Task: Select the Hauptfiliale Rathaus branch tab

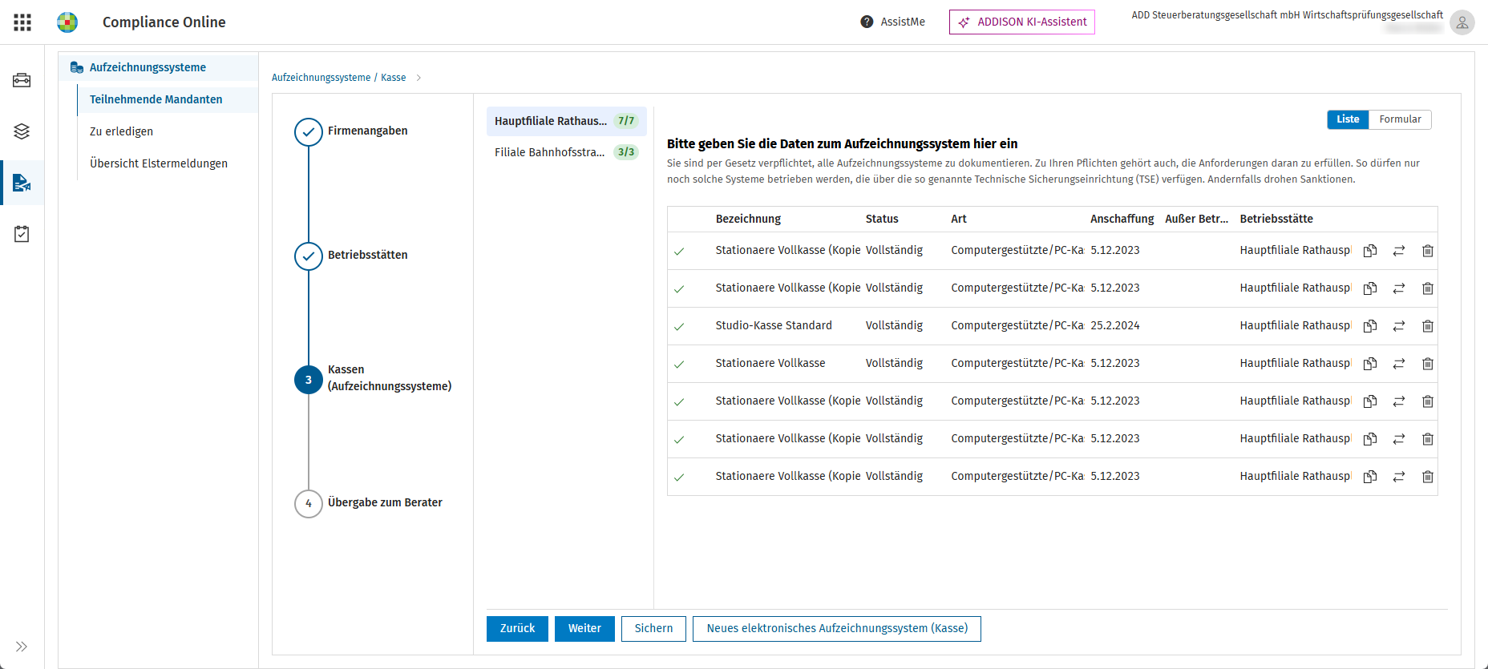Action: coord(566,121)
